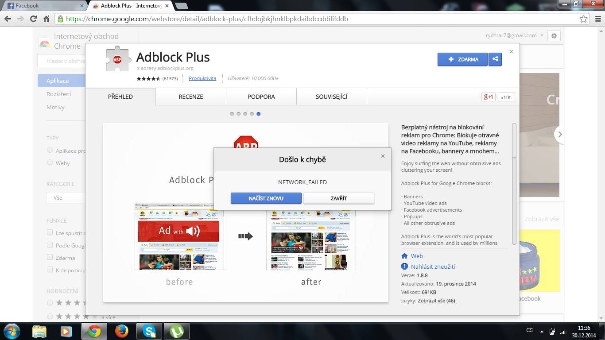Open the PODPORA tab
605x340 pixels.
point(261,97)
